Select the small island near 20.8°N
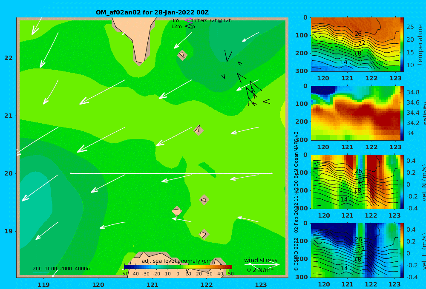Image resolution: width=426 pixels, height=289 pixels. (199, 130)
